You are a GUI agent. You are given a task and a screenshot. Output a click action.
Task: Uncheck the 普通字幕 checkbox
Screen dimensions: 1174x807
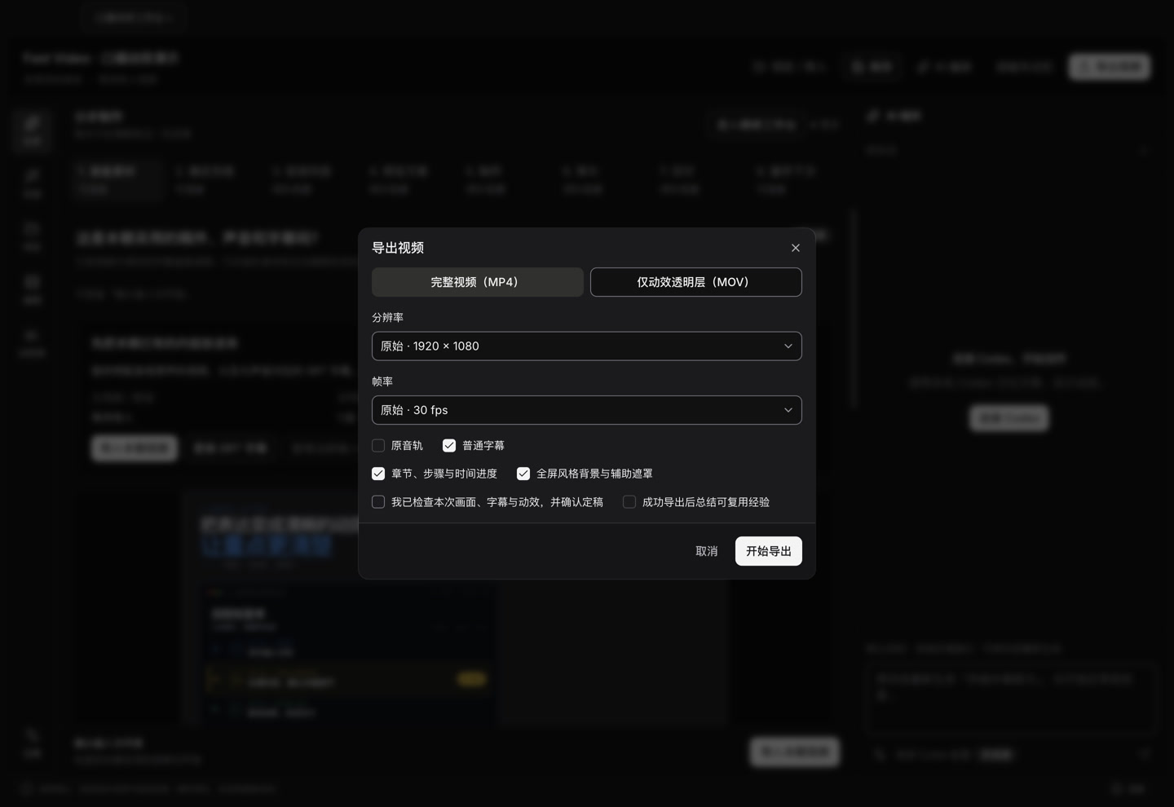click(x=449, y=445)
